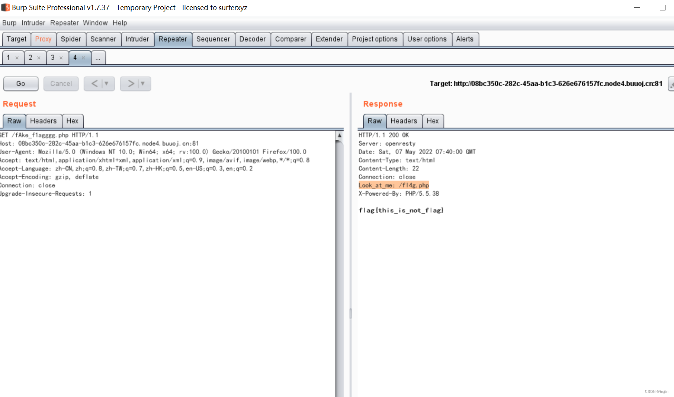Click the Content-Length: 22 header
This screenshot has width=674, height=397.
click(x=389, y=169)
